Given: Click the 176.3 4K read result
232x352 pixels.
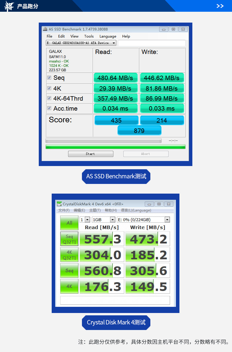Looking at the screenshot, I should [102, 286].
